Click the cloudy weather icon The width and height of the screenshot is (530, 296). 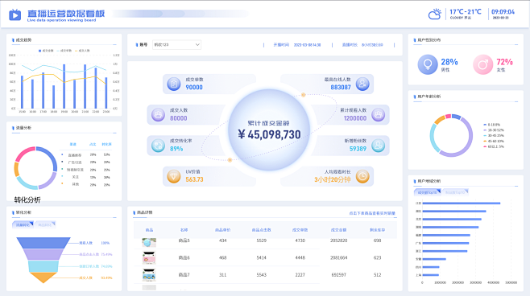435,14
